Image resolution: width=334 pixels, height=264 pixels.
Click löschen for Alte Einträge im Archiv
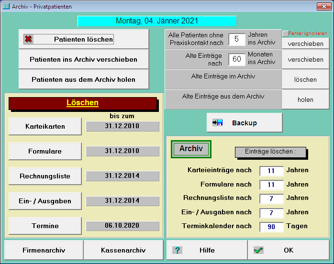point(305,80)
